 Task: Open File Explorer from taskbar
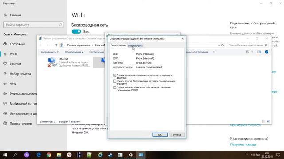(x=59, y=155)
